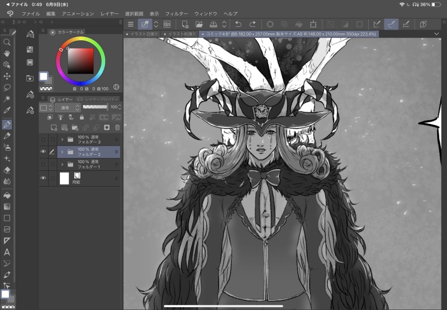
Task: Show the hidden フォルダー3 layer folder
Action: [x=43, y=139]
